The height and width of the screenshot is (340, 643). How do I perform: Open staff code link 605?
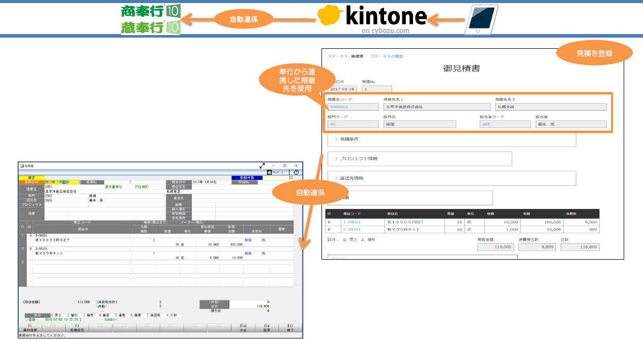(486, 124)
